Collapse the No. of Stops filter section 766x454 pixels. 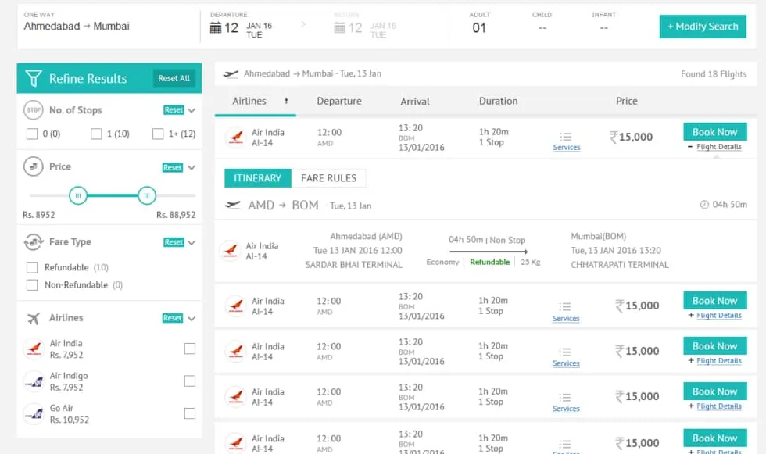pyautogui.click(x=191, y=110)
